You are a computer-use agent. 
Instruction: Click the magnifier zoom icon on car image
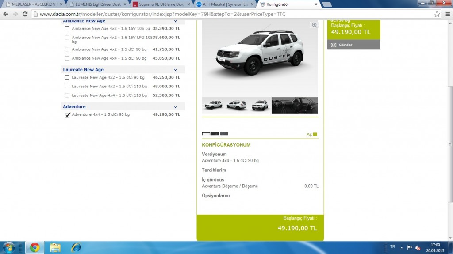[x=315, y=25]
